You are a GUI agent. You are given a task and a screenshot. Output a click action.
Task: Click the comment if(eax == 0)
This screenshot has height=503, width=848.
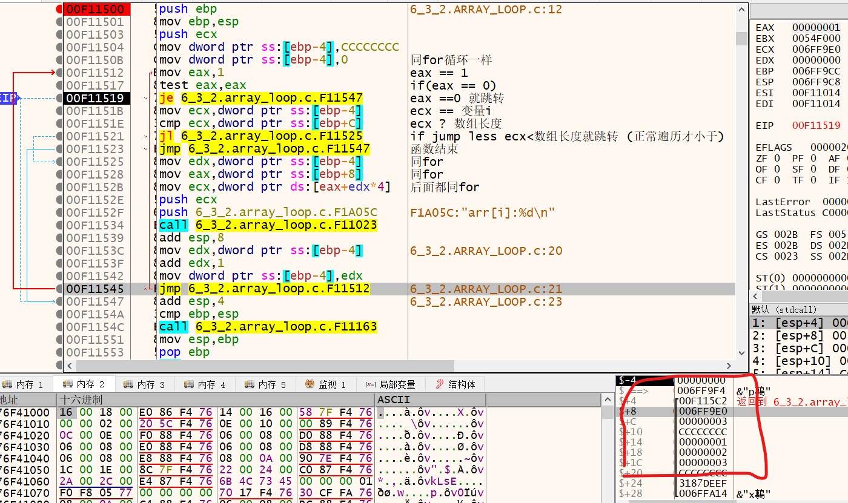point(453,85)
